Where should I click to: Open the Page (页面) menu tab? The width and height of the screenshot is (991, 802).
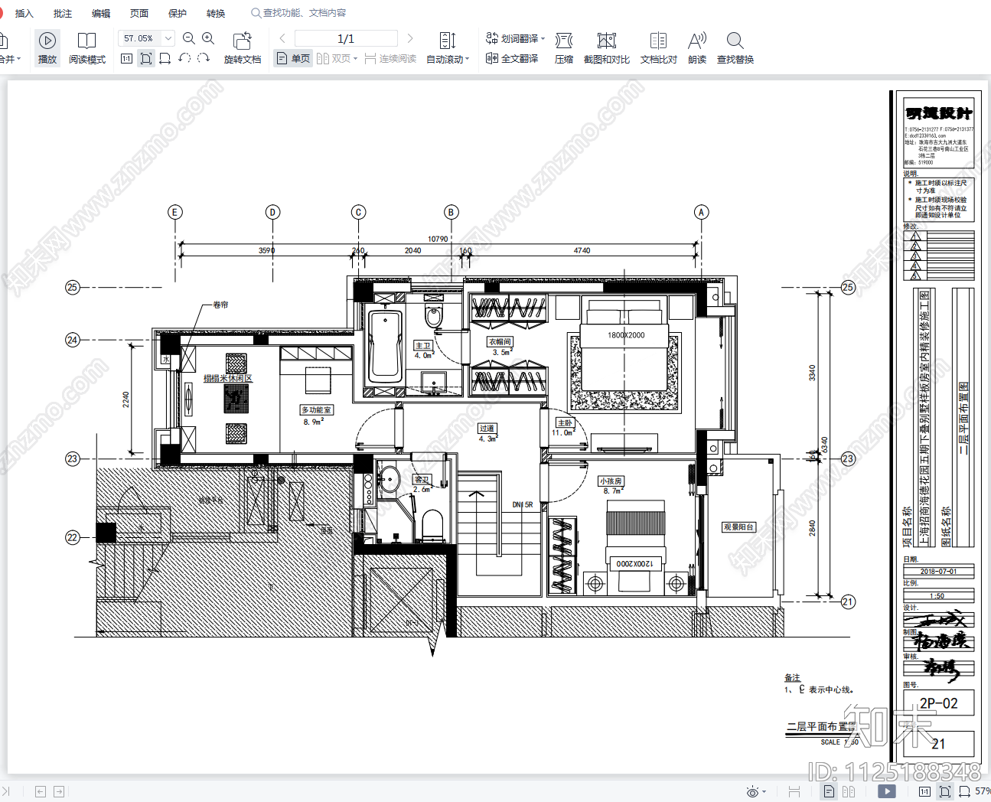(x=139, y=13)
